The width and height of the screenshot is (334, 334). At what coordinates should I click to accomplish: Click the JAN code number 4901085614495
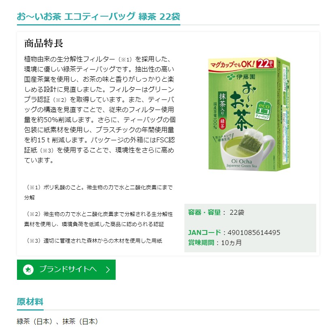254,233
